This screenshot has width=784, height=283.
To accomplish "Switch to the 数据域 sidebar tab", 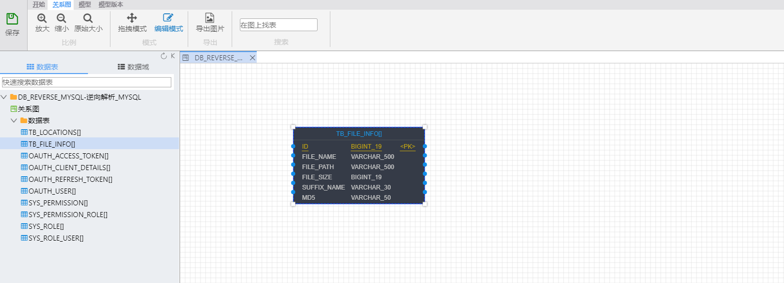I will [133, 67].
